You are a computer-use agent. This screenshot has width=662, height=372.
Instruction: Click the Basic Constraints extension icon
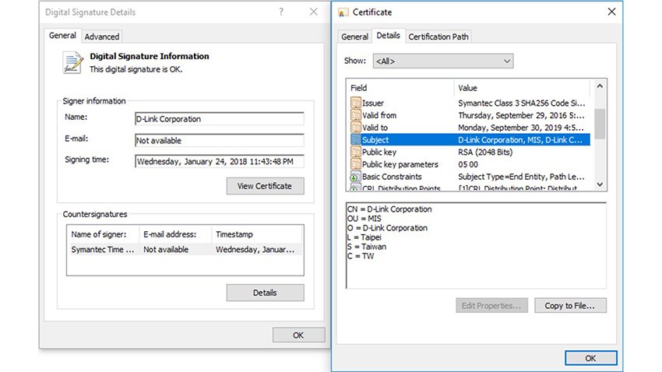point(356,177)
